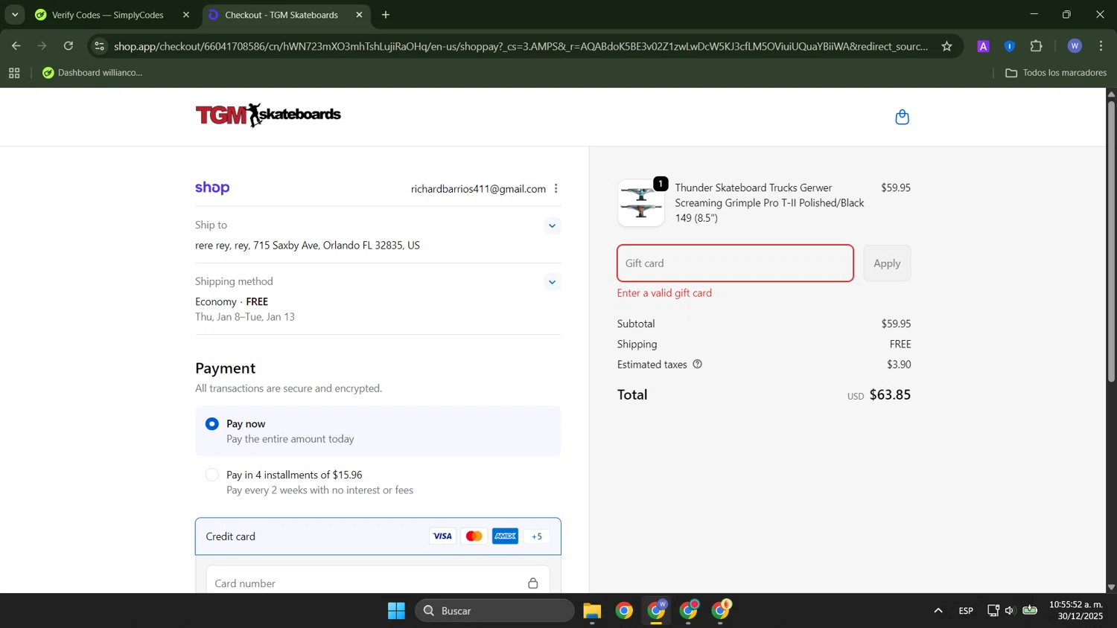The height and width of the screenshot is (628, 1117).
Task: View site information icon in address bar
Action: click(100, 46)
